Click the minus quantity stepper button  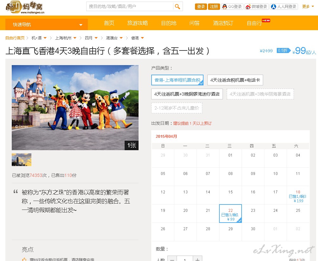pos(172,259)
